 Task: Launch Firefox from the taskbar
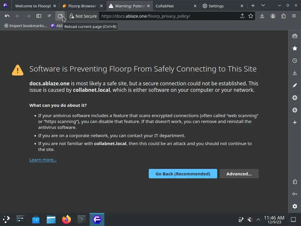[66, 219]
